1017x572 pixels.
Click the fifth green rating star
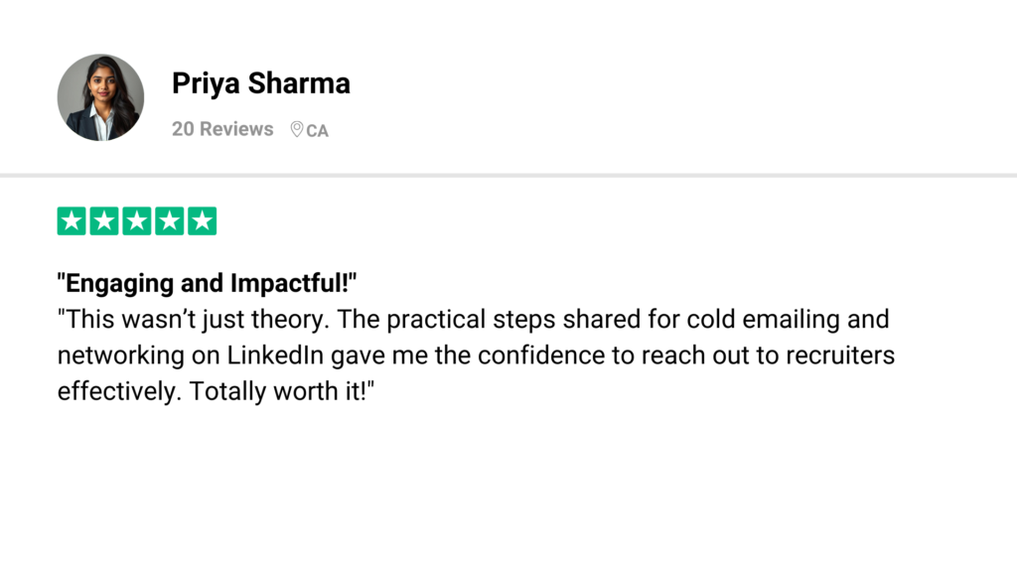click(203, 221)
